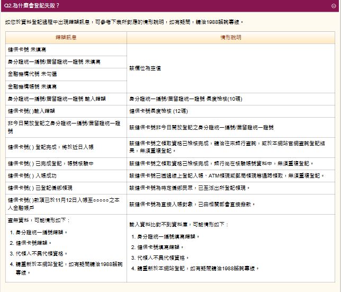Click the '健保卡號長度檢核 (12碼)' cell
The width and height of the screenshot is (341, 292).
231,111
